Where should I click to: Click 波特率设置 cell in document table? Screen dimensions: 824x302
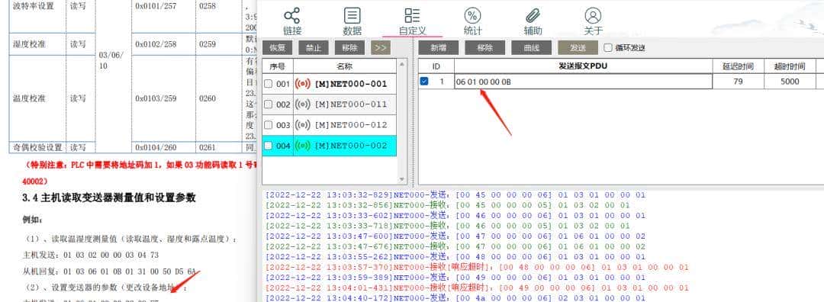click(33, 6)
